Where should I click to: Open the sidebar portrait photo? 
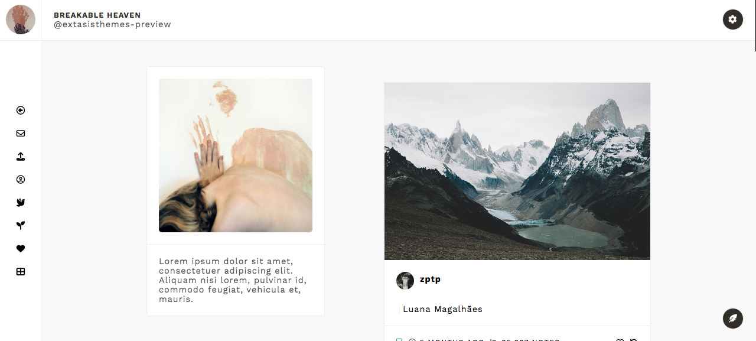pos(236,155)
